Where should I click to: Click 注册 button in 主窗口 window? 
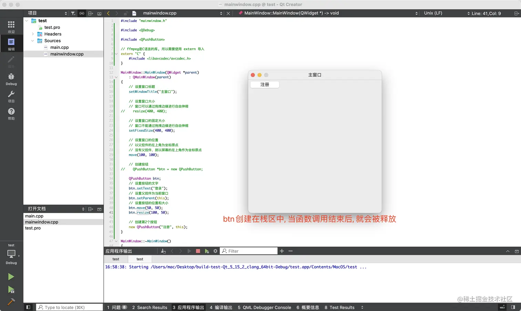click(x=265, y=85)
